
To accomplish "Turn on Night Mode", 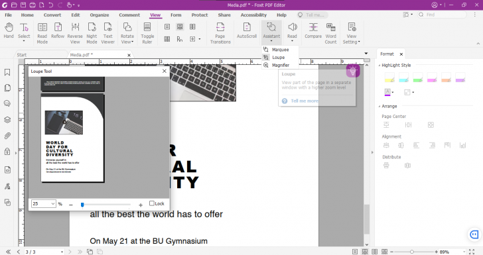I will tap(92, 33).
